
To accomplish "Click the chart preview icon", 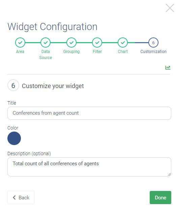I will point(168,67).
